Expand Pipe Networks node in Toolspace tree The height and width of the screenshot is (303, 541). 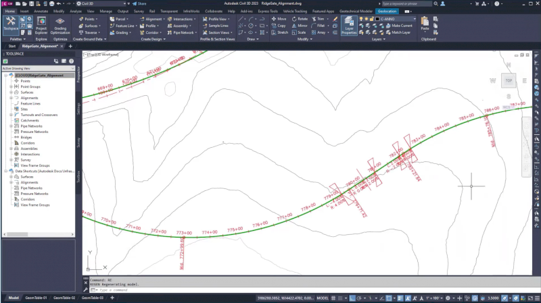click(11, 126)
